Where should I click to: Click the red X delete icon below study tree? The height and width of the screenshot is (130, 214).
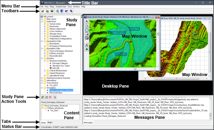(51, 97)
